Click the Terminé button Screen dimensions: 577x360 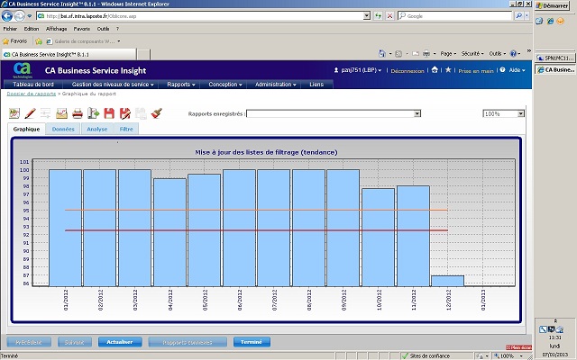[x=252, y=342]
